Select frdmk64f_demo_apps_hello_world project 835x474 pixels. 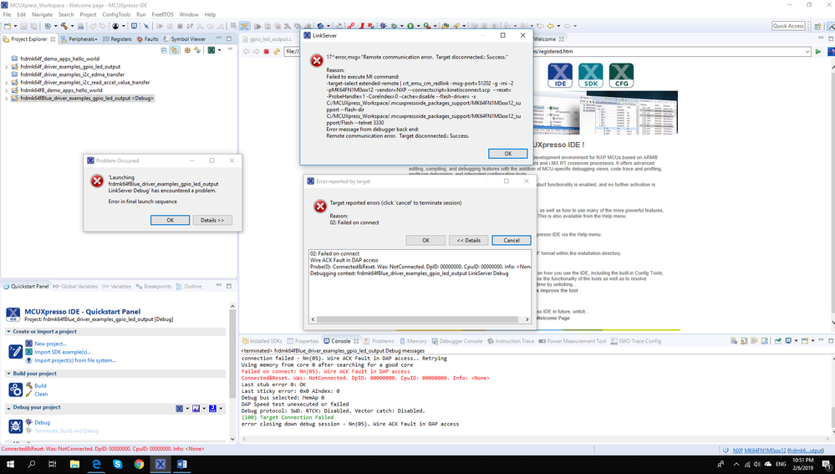pyautogui.click(x=59, y=59)
